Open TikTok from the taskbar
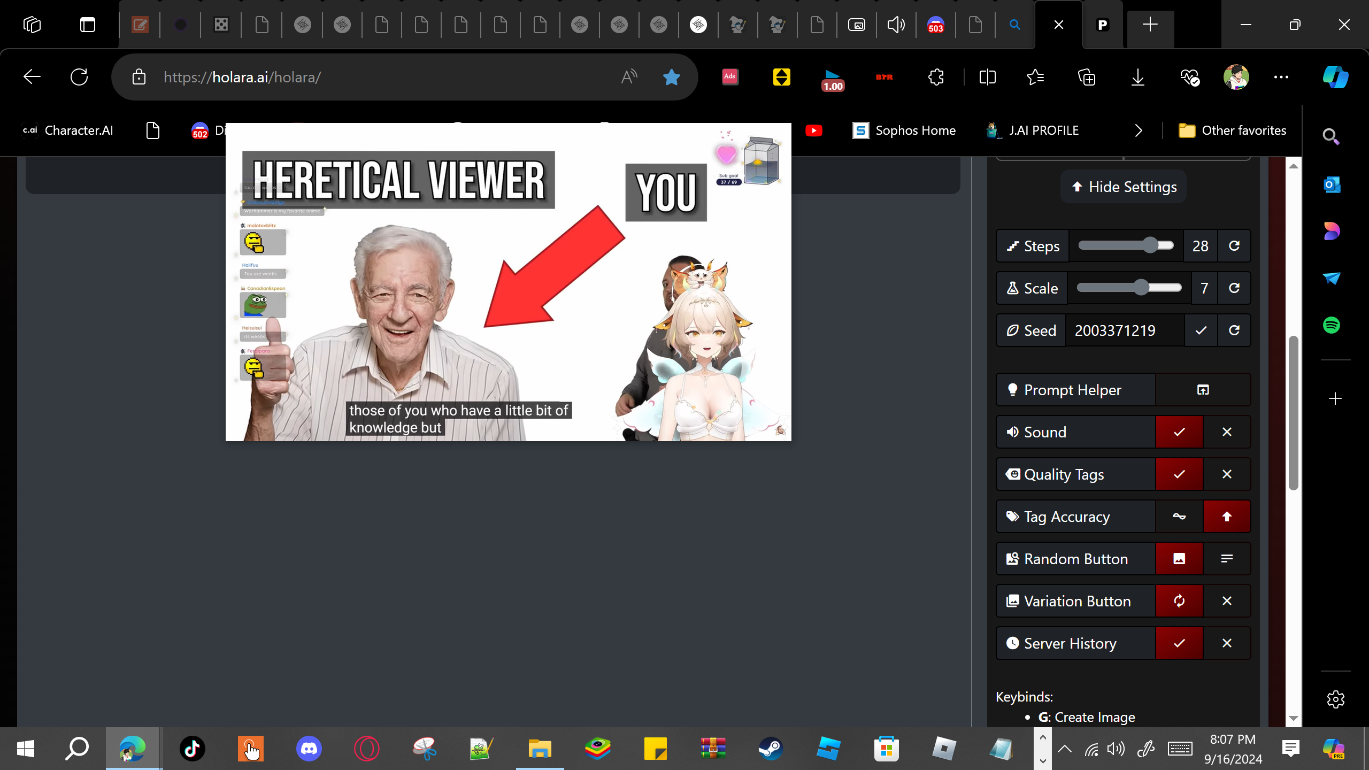The image size is (1369, 770). point(193,748)
